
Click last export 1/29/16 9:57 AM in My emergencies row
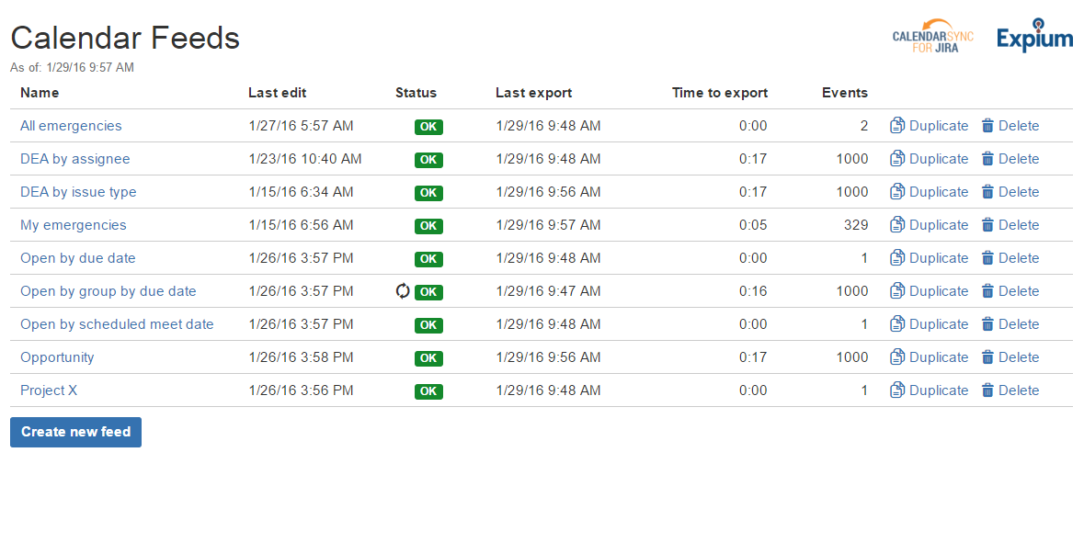(x=548, y=225)
